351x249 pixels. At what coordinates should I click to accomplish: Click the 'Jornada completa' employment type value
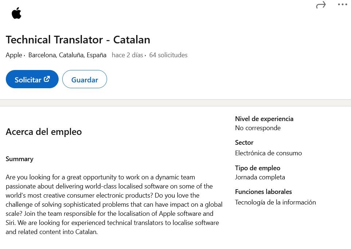(x=260, y=177)
